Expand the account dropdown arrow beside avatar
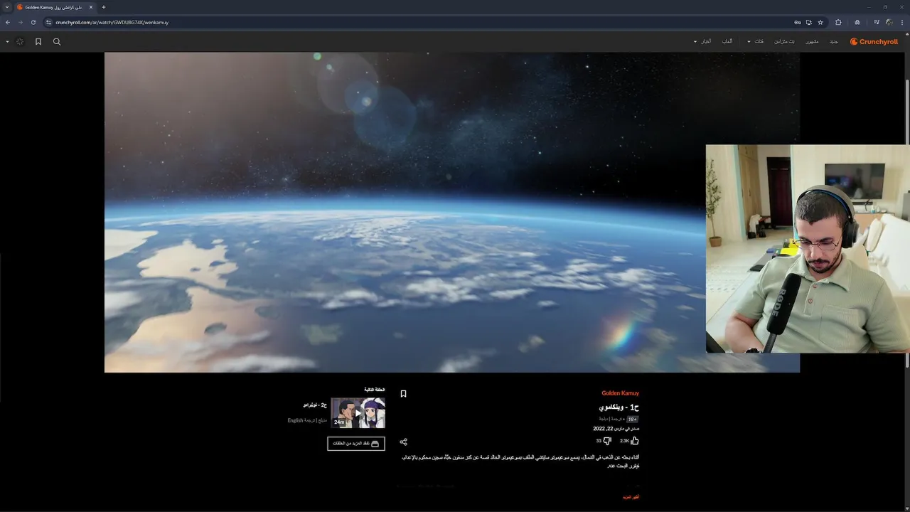Screen dimensions: 910x512 tap(7, 42)
